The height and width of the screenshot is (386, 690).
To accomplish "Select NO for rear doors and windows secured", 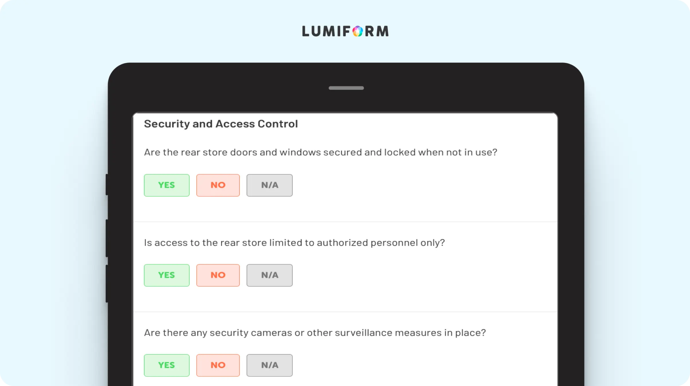I will click(218, 185).
